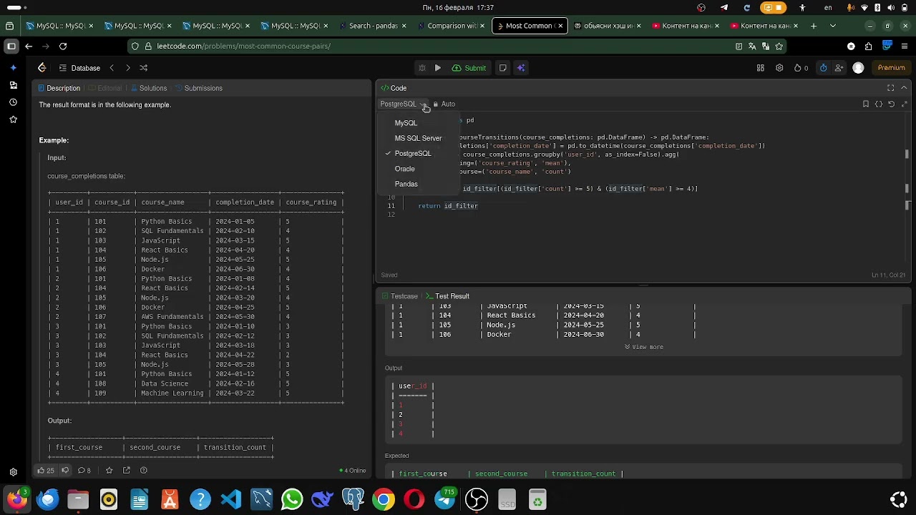Click the LeetCode logo icon
The image size is (916, 515).
point(42,68)
